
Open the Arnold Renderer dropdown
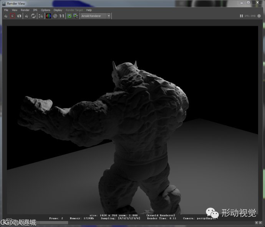(x=96, y=16)
